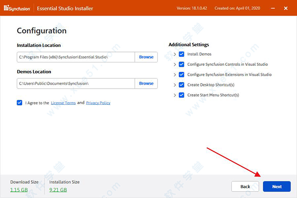Open the Privacy Policy link
The width and height of the screenshot is (297, 198).
[x=98, y=103]
